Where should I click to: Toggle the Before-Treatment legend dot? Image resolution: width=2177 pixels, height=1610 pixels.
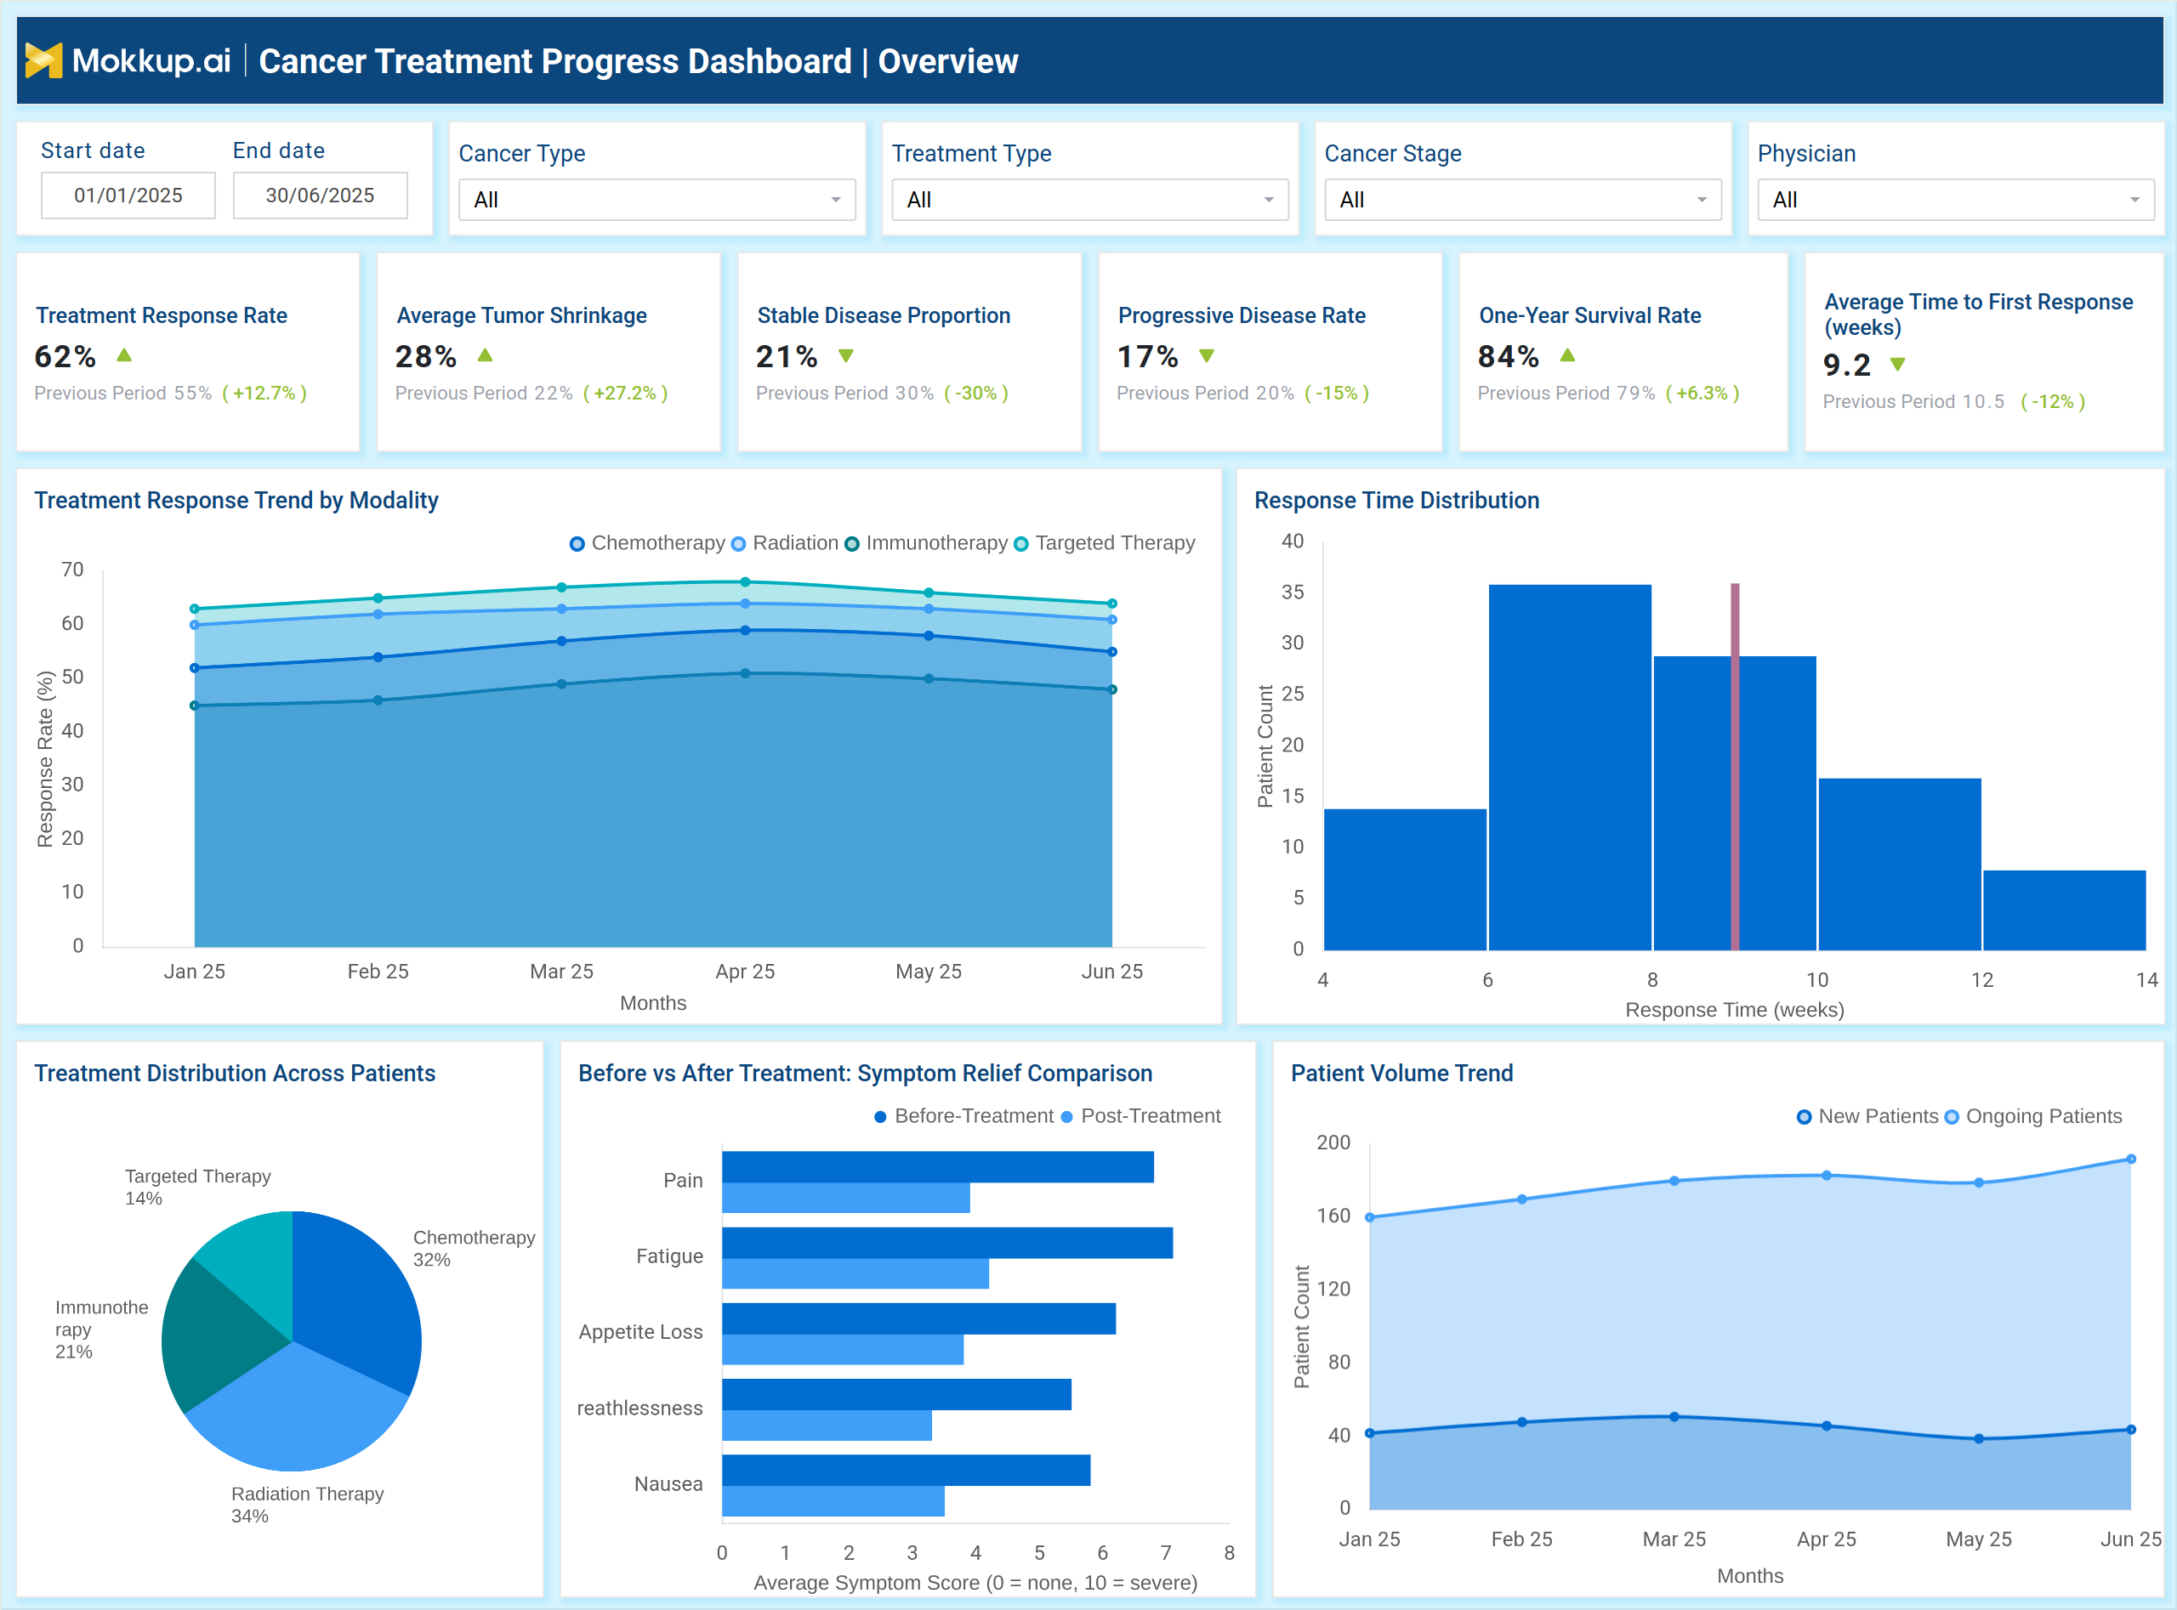(880, 1117)
